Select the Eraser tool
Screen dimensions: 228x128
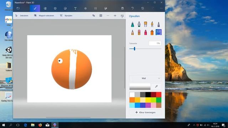click(139, 32)
